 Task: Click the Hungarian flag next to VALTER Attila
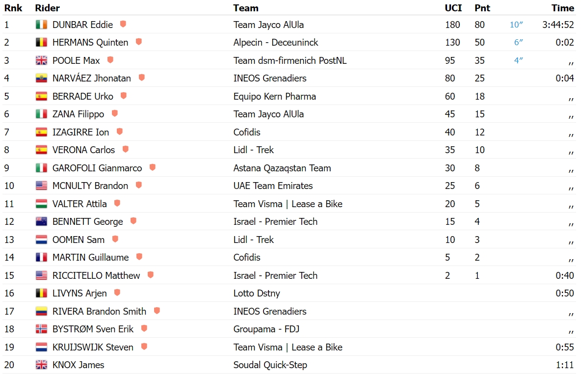[42, 204]
